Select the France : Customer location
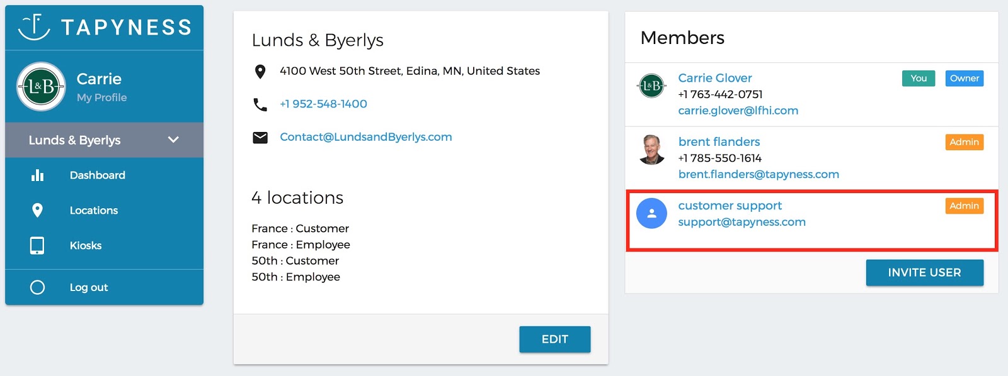Image resolution: width=1008 pixels, height=376 pixels. [x=300, y=228]
